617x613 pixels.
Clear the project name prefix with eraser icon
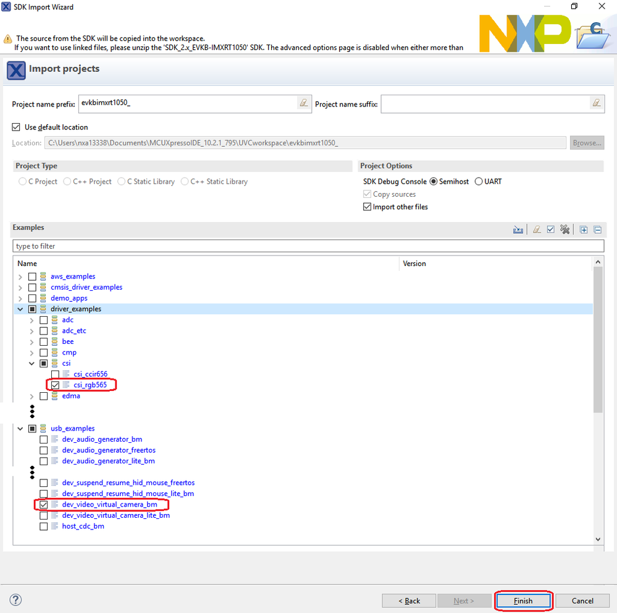pyautogui.click(x=304, y=103)
